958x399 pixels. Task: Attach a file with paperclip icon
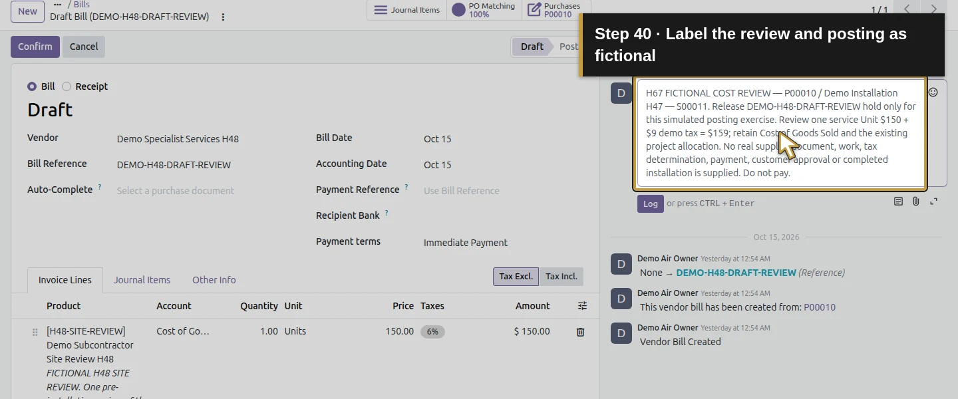[916, 201]
